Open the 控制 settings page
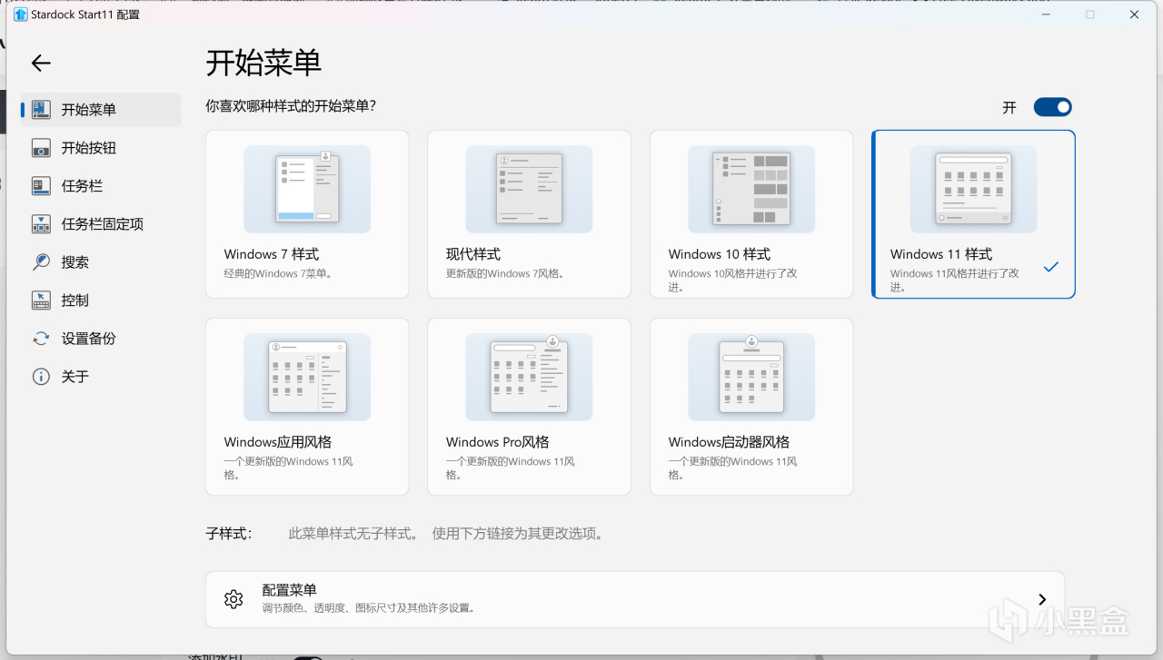 click(x=101, y=300)
